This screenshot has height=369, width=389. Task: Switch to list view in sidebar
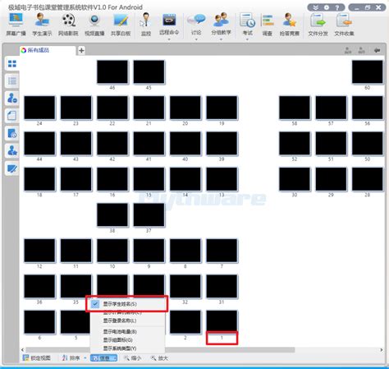(x=12, y=81)
